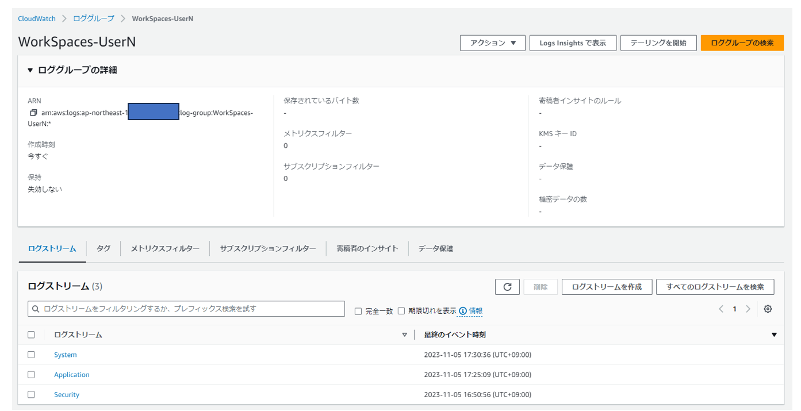Click search magnifier in filter box

click(x=36, y=309)
